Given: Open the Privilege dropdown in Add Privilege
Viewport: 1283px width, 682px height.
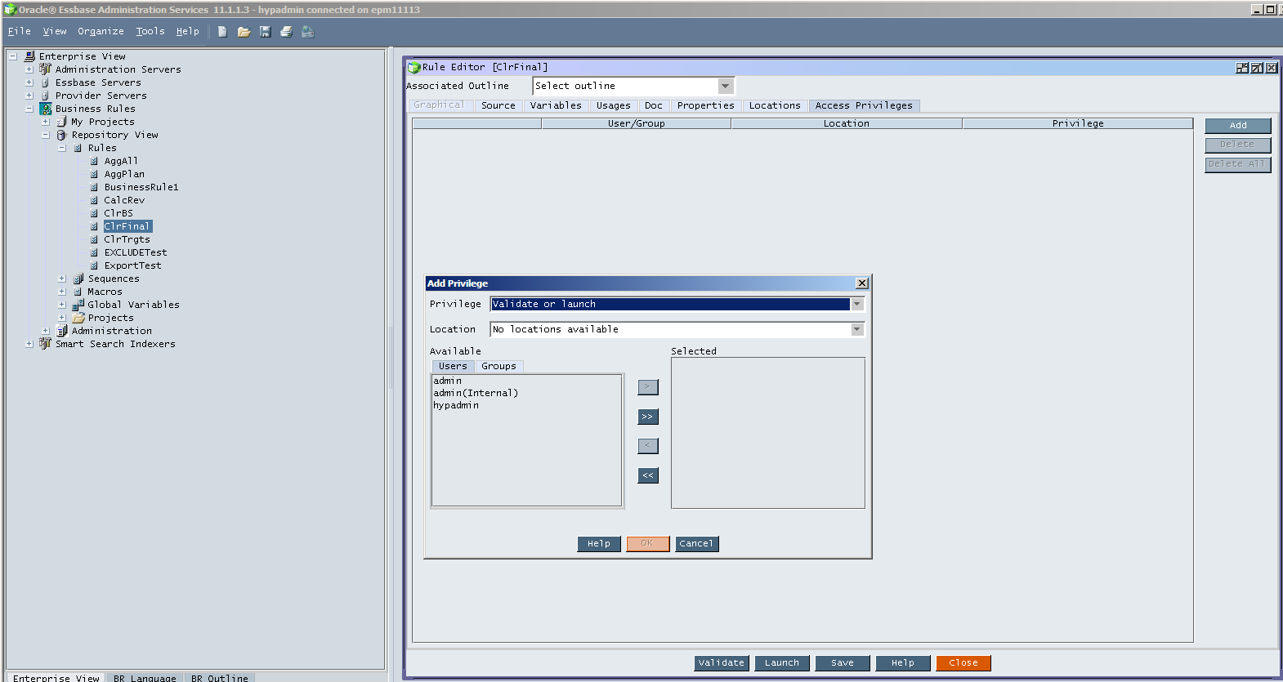Looking at the screenshot, I should (857, 304).
